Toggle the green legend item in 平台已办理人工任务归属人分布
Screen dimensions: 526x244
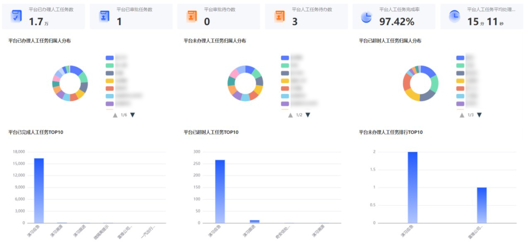(110, 65)
